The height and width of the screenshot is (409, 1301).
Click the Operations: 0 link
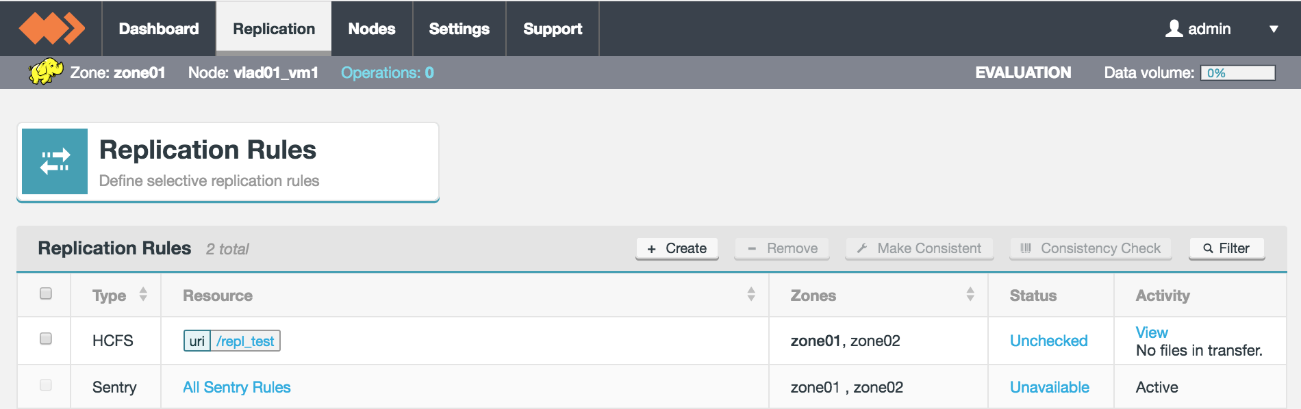click(388, 72)
